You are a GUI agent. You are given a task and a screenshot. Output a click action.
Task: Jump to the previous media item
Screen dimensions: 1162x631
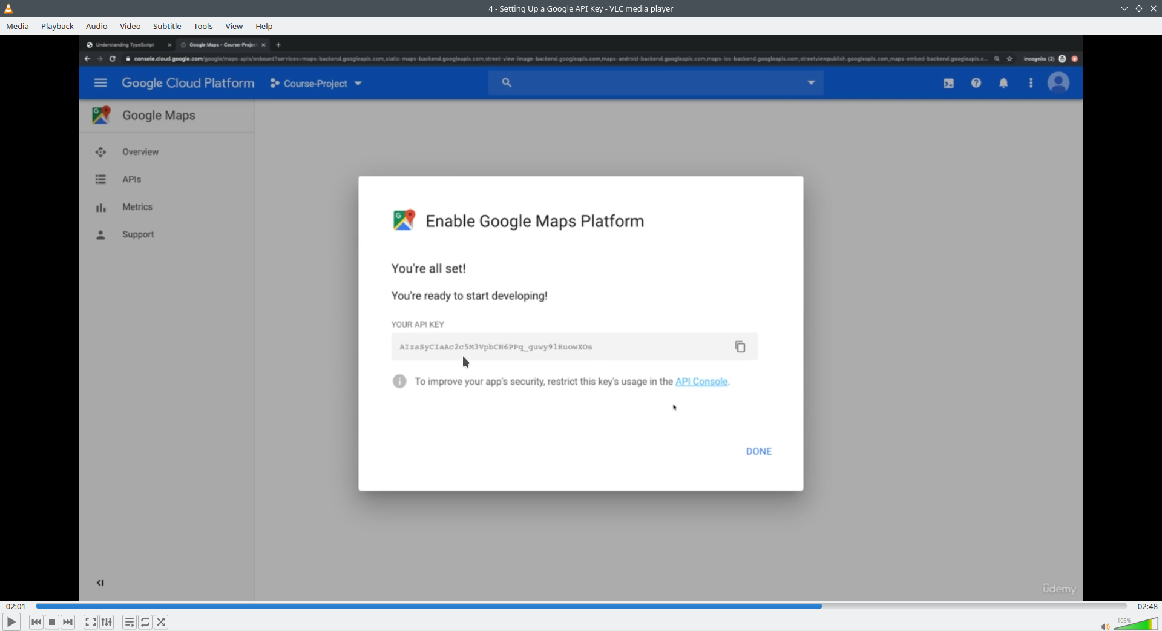point(36,622)
